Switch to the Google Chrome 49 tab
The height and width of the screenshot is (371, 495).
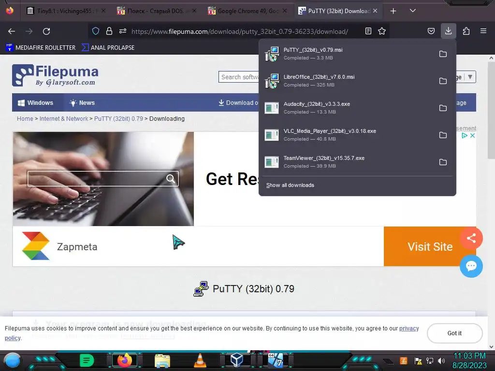tap(247, 11)
